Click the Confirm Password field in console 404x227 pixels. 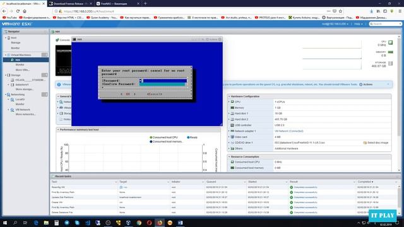pyautogui.click(x=163, y=84)
